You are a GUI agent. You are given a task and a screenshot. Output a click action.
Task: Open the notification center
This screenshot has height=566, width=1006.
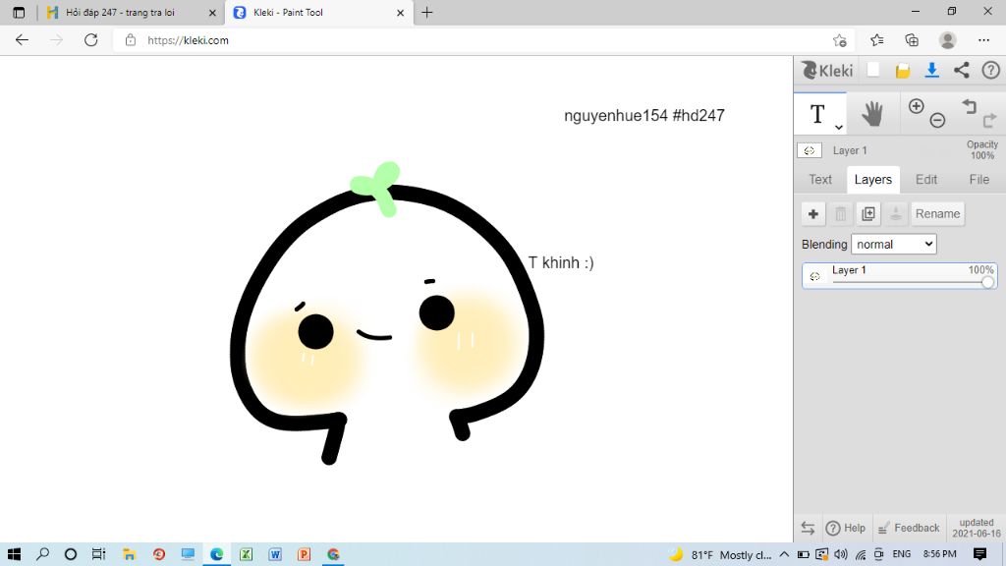tap(979, 554)
